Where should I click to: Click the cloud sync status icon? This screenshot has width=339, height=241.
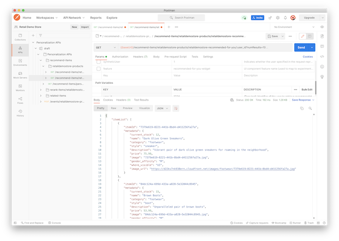click(244, 18)
